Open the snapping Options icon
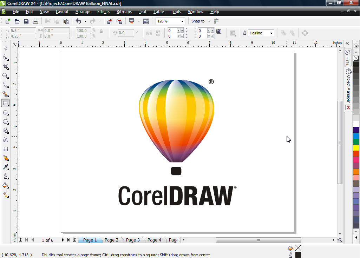This screenshot has width=360, height=258. tap(216, 21)
